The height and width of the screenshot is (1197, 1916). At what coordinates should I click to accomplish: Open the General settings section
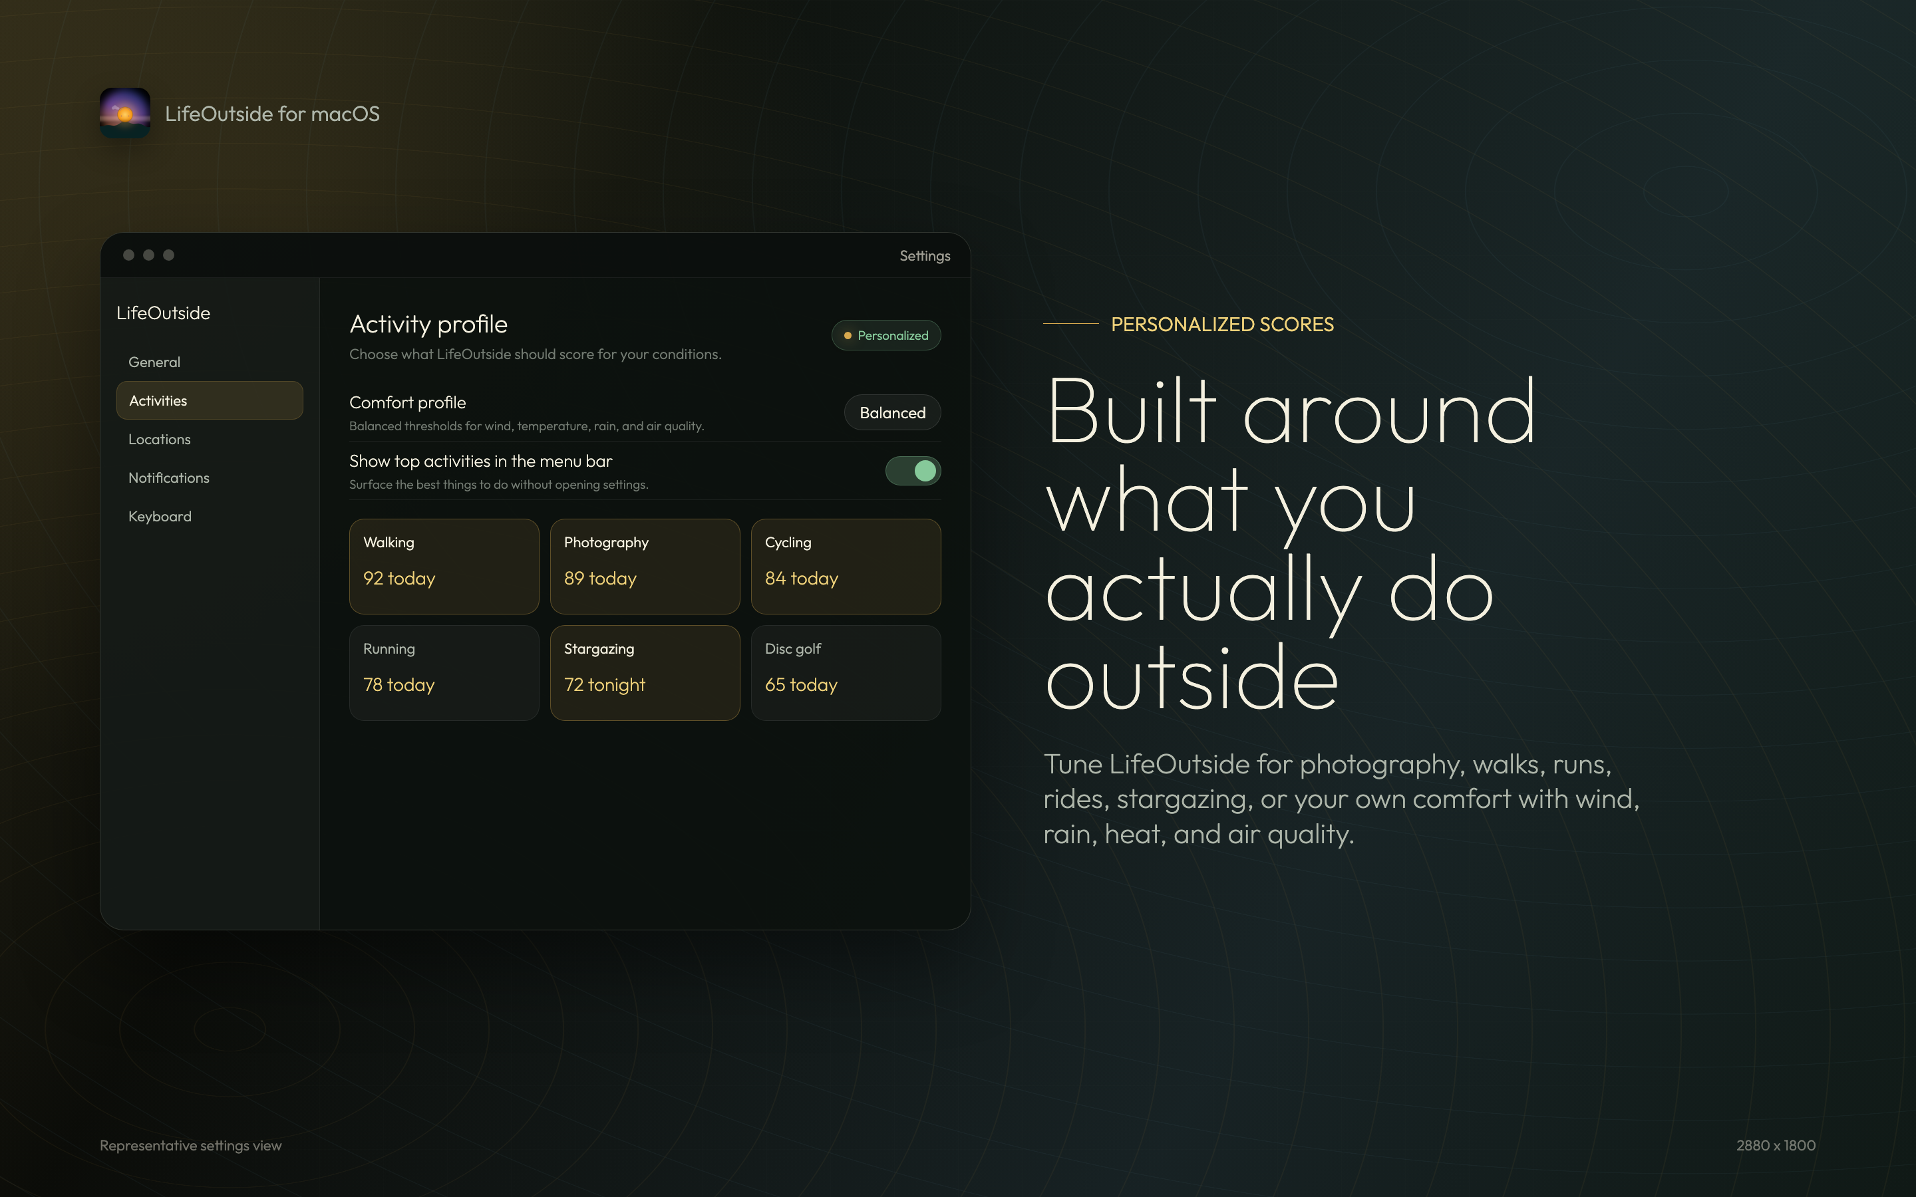point(209,362)
